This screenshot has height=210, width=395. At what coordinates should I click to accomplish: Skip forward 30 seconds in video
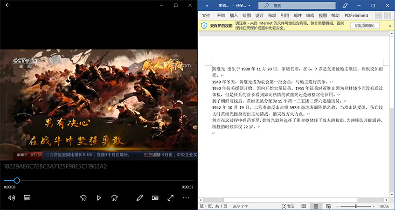click(114, 198)
